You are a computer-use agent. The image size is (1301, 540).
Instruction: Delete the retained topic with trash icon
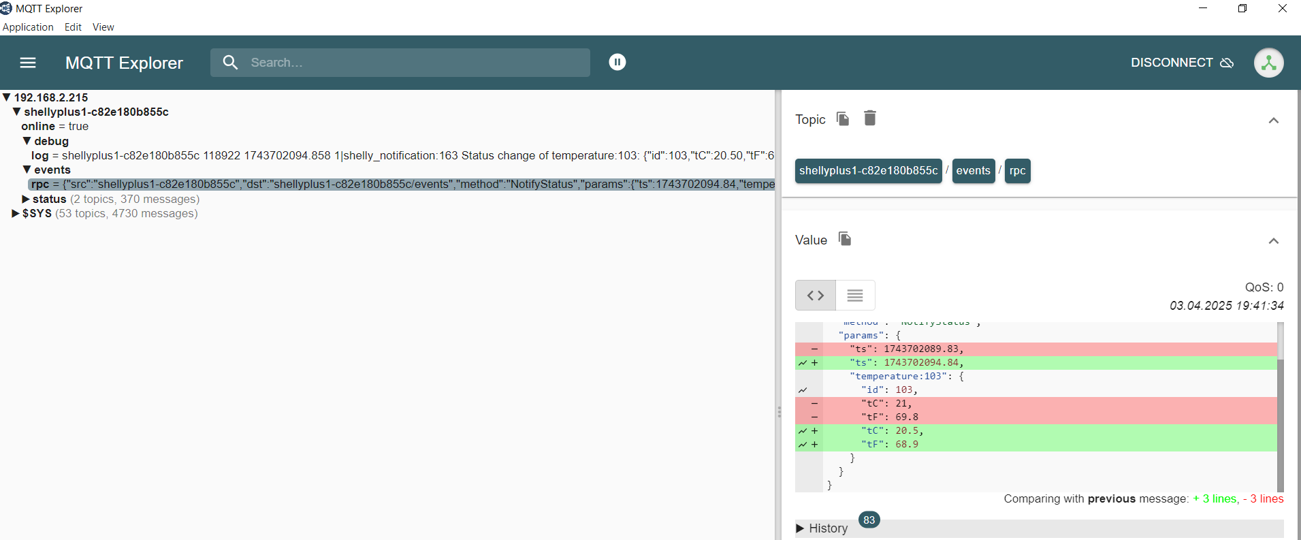point(870,118)
